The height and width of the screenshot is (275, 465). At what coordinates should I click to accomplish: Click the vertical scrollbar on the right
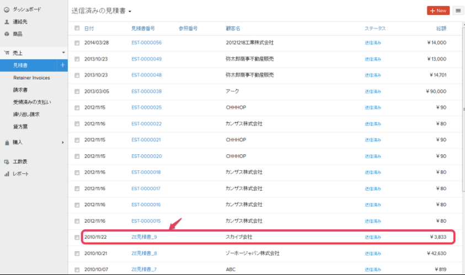[462, 110]
